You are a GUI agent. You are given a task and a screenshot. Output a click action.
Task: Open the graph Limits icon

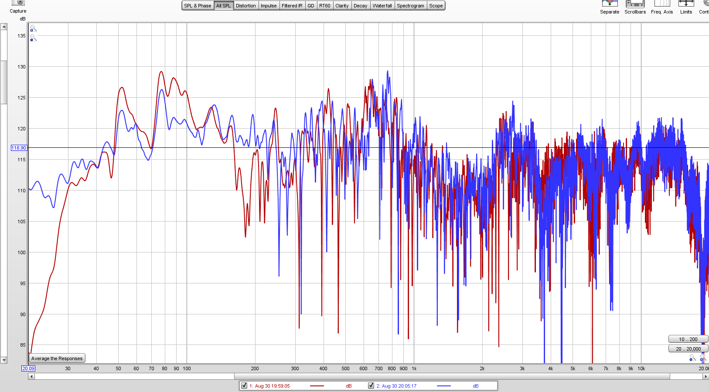click(686, 4)
